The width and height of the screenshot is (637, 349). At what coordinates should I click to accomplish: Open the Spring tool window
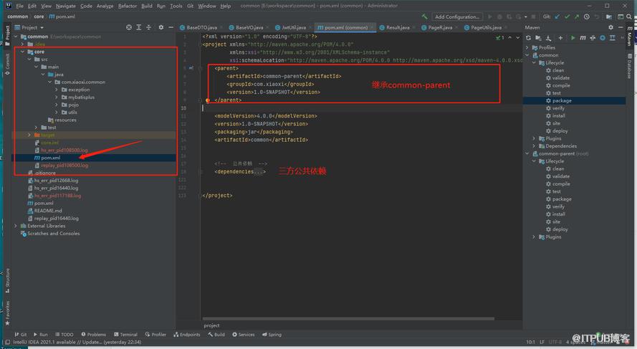click(x=272, y=335)
